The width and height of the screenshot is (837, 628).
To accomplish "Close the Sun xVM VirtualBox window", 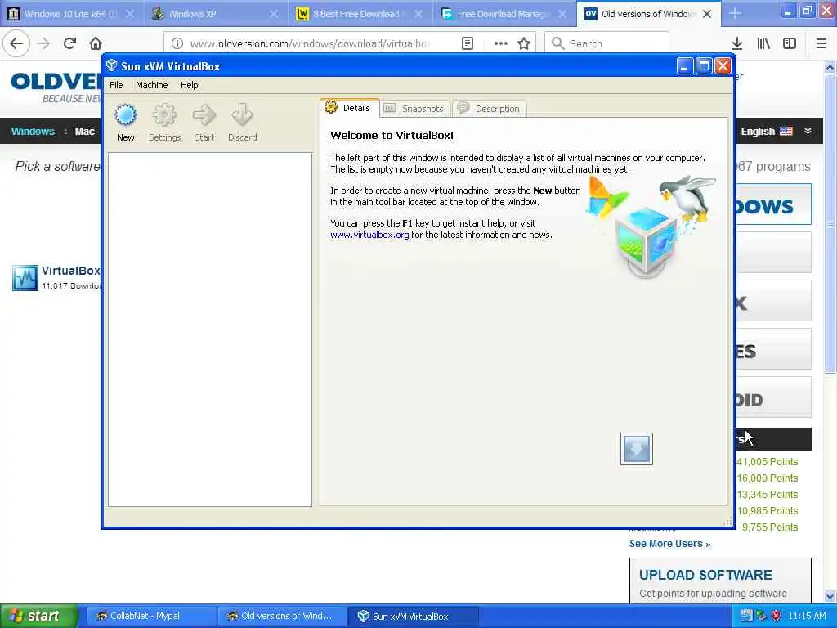I will [x=723, y=65].
